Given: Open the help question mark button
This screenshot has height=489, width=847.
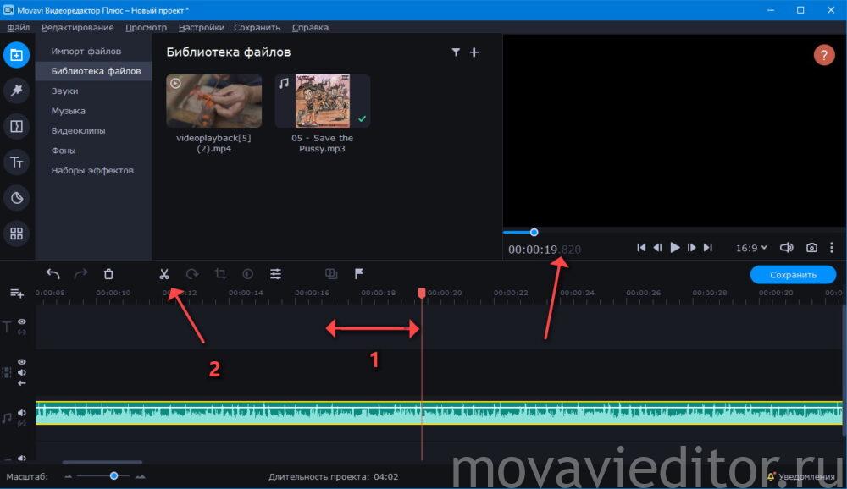Looking at the screenshot, I should 824,55.
